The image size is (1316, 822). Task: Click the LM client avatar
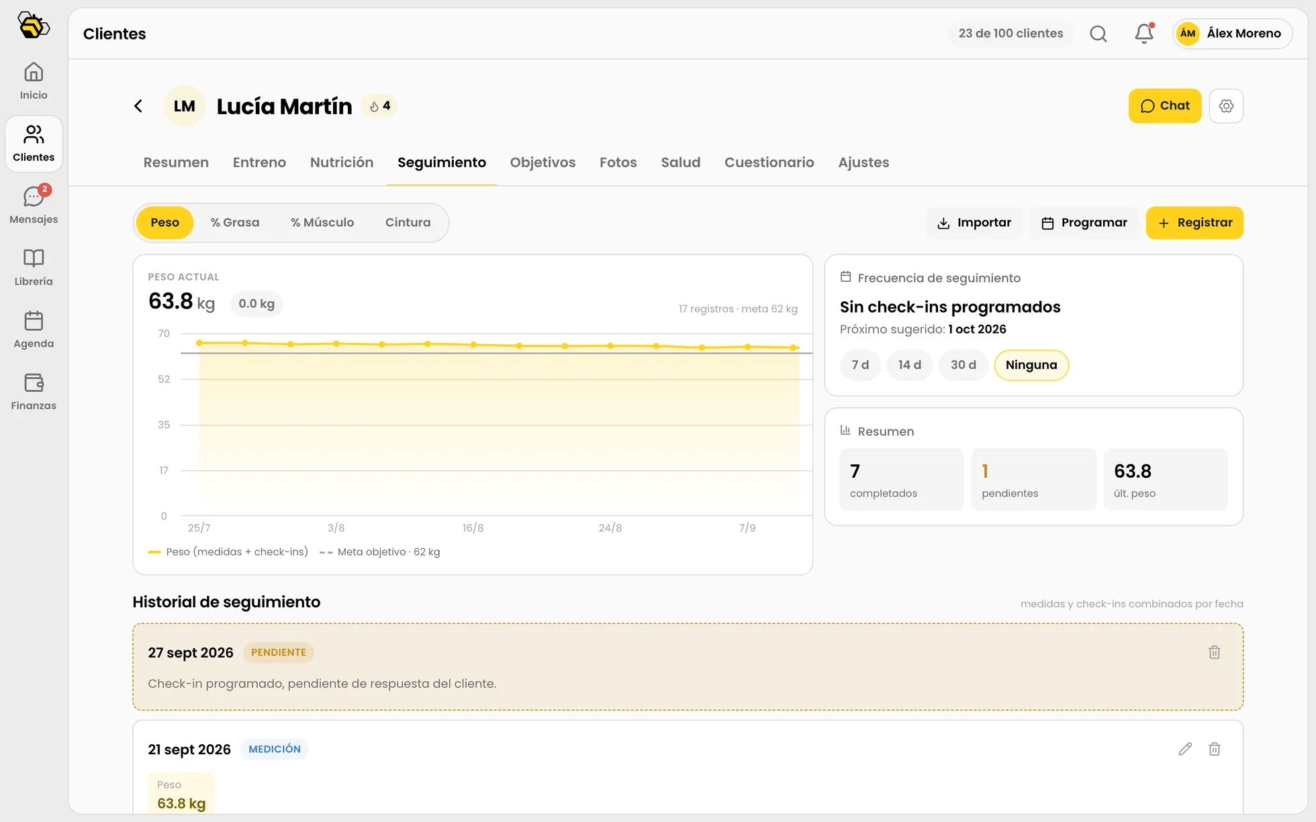184,106
